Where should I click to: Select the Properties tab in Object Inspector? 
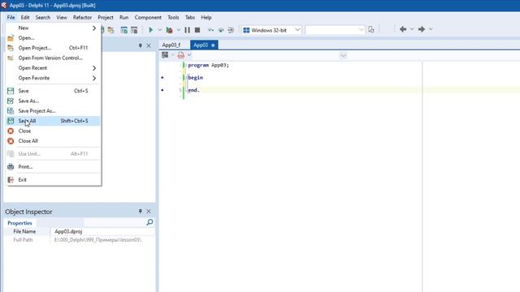[19, 223]
